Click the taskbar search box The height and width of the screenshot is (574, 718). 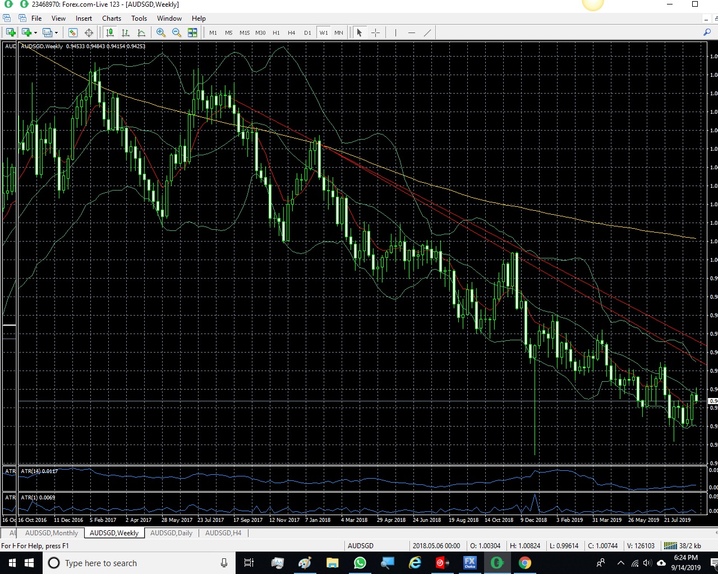[x=140, y=563]
